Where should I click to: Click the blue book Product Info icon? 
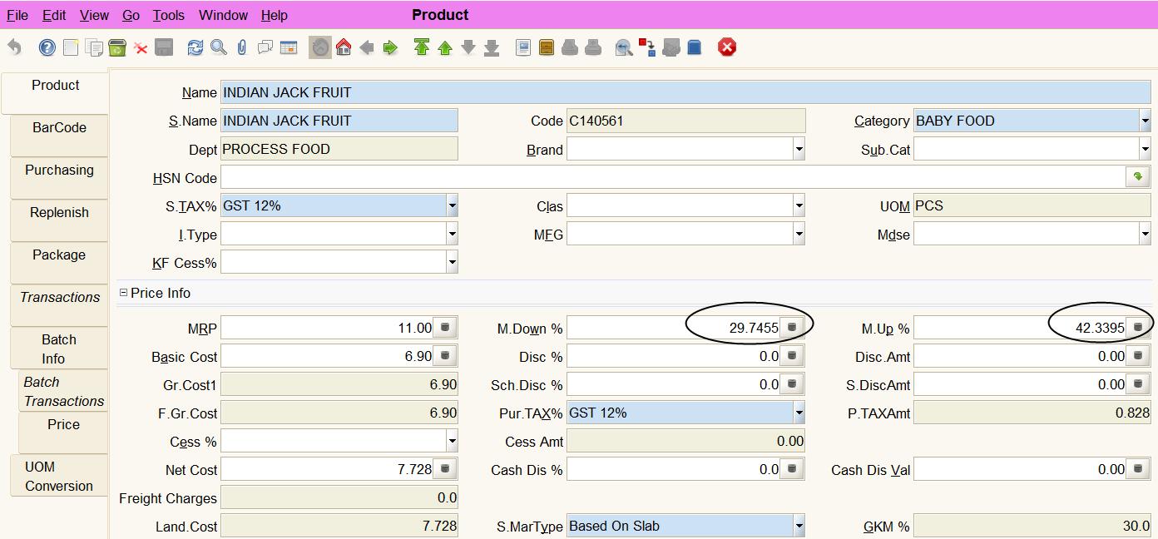(695, 47)
